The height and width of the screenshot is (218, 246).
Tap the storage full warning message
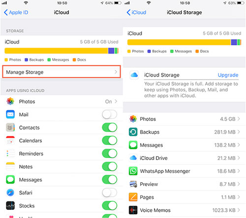pyautogui.click(x=191, y=90)
